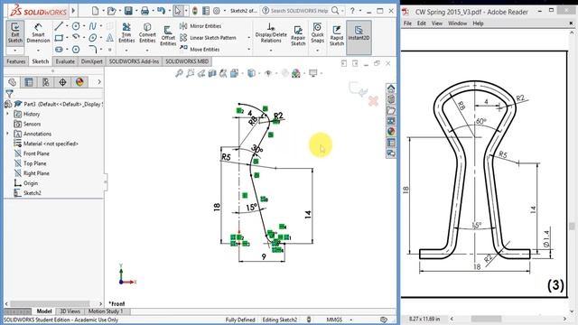This screenshot has height=325, width=578.
Task: Switch to SOLIDWORKS Add-Ins tab
Action: click(134, 61)
